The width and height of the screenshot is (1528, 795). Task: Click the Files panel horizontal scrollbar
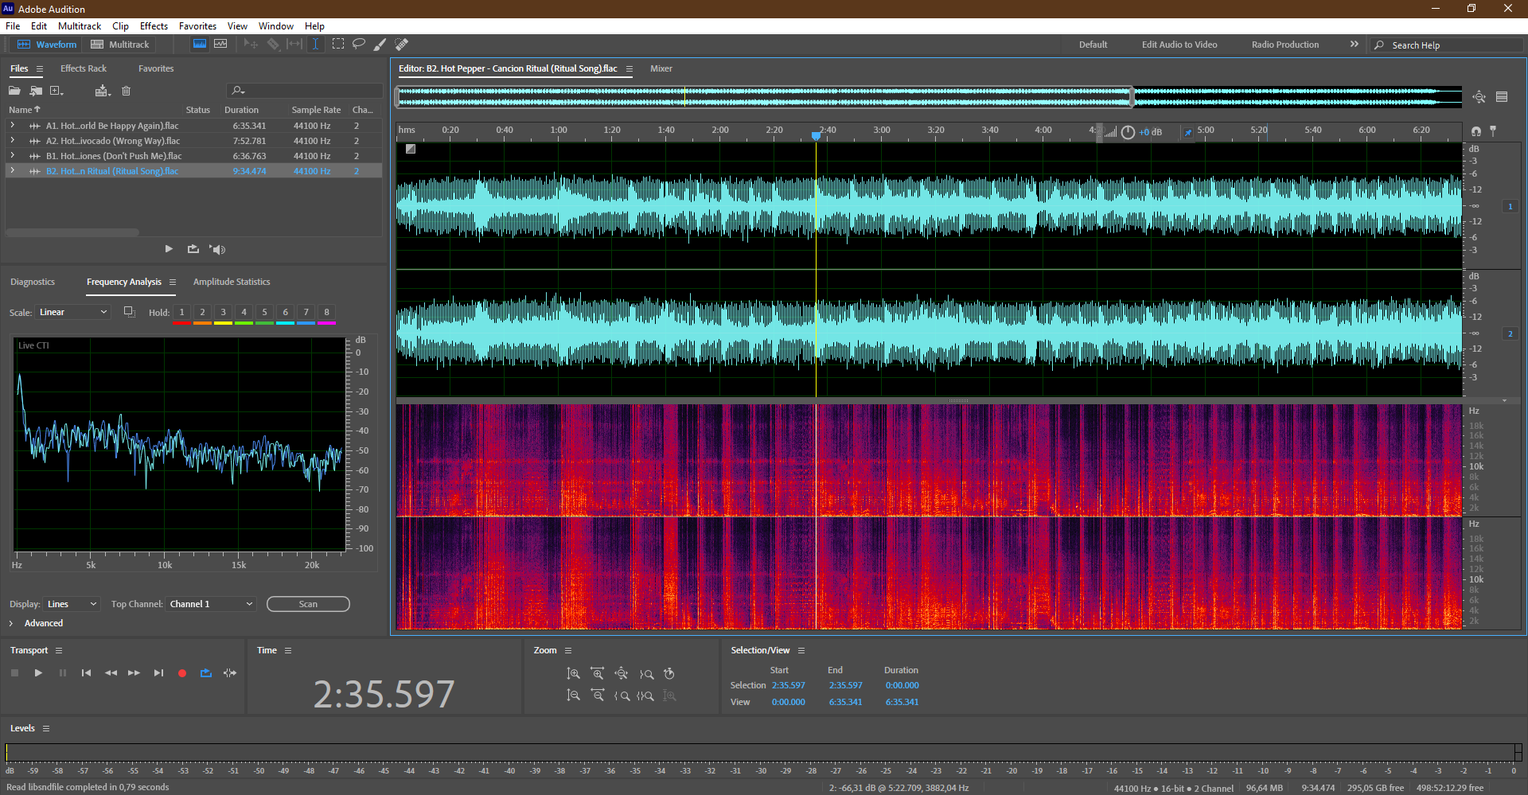[x=72, y=232]
